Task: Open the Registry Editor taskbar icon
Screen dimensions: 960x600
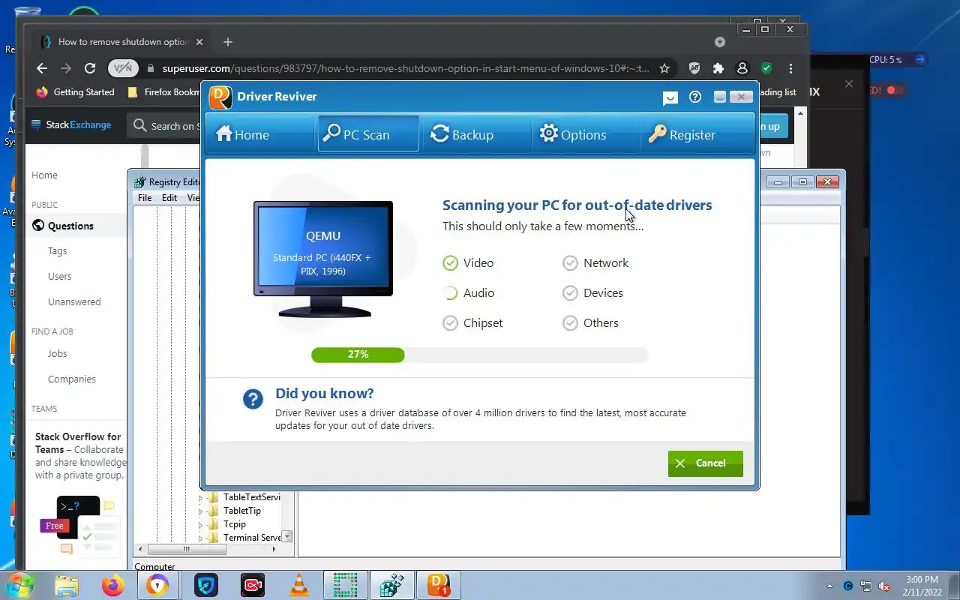Action: [x=391, y=585]
